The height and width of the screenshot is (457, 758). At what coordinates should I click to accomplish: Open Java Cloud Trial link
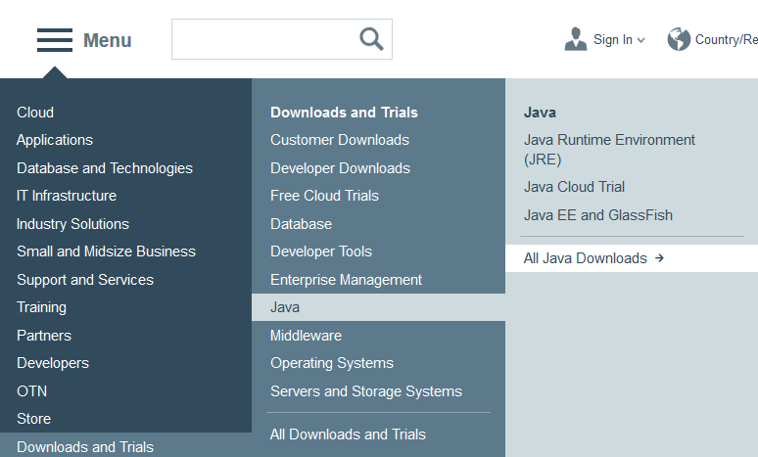tap(574, 187)
